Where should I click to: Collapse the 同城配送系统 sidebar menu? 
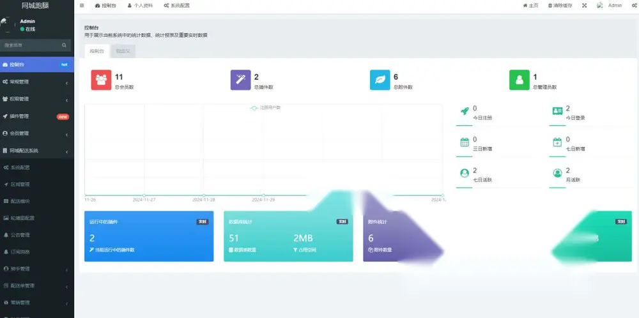pos(36,151)
